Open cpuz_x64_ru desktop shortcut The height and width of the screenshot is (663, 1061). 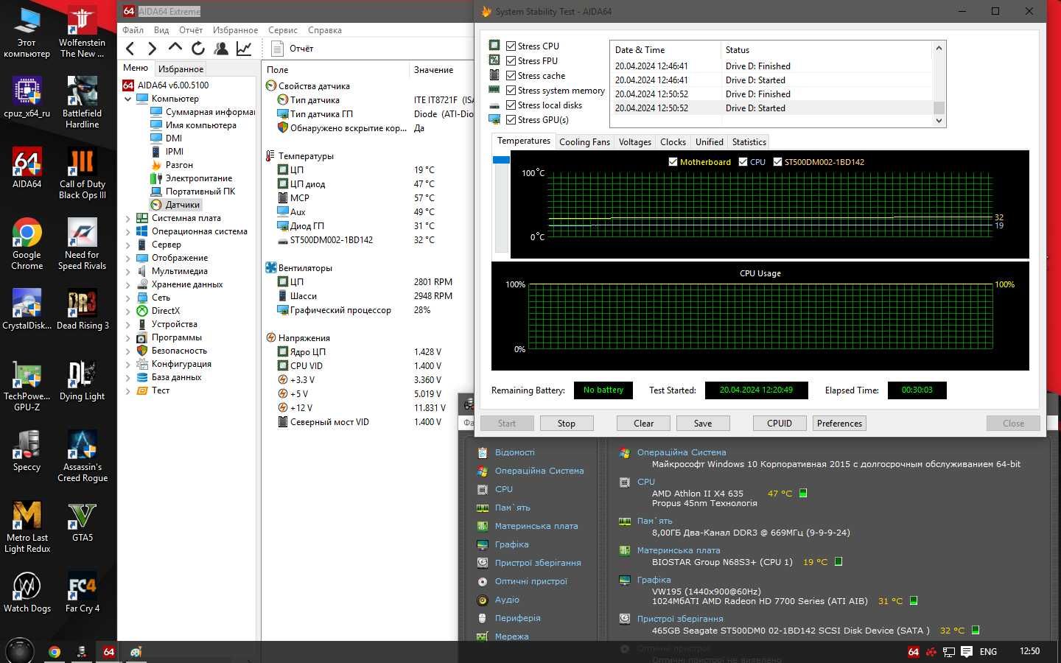(27, 97)
